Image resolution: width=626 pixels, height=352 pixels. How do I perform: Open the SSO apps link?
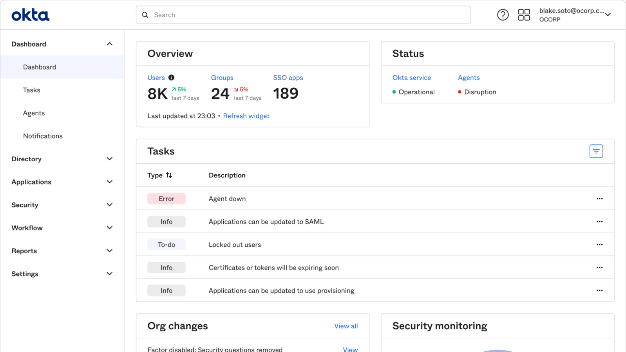point(288,78)
